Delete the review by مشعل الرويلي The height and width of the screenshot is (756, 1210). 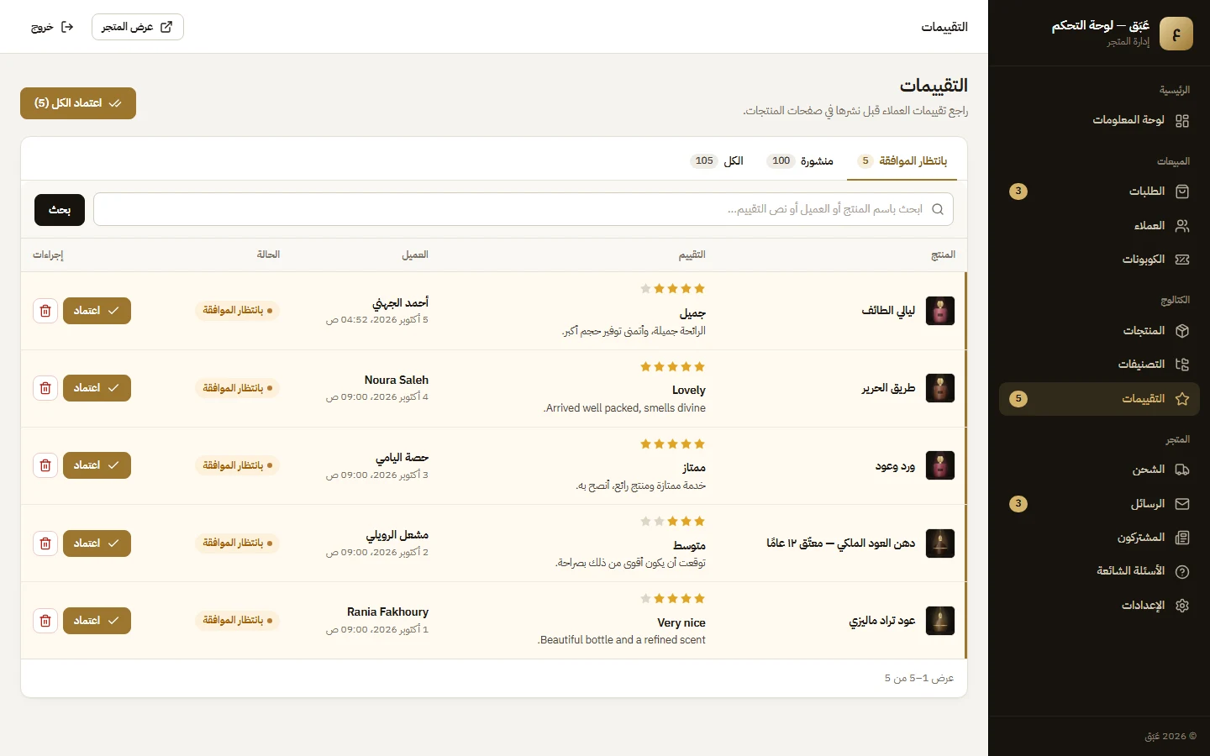click(x=45, y=543)
